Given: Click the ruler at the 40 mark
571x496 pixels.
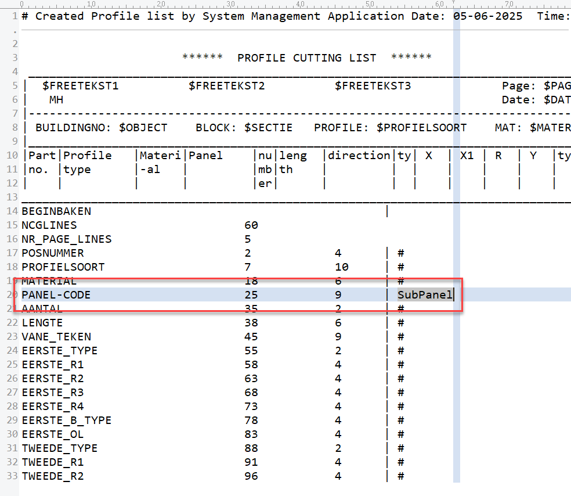Looking at the screenshot, I should click(x=301, y=4).
